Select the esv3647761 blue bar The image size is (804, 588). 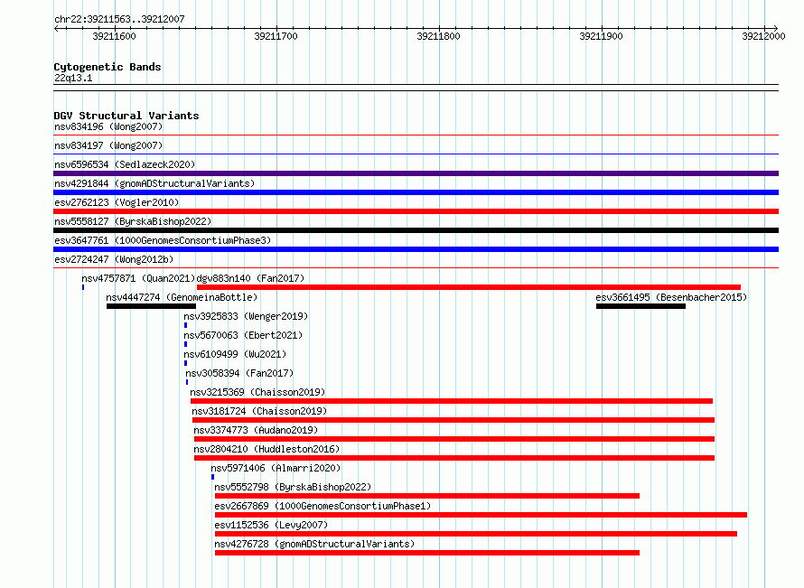coord(416,249)
